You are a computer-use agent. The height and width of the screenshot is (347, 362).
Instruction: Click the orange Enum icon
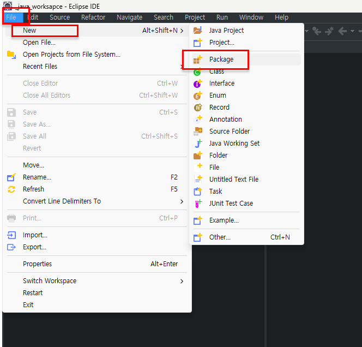pyautogui.click(x=197, y=95)
